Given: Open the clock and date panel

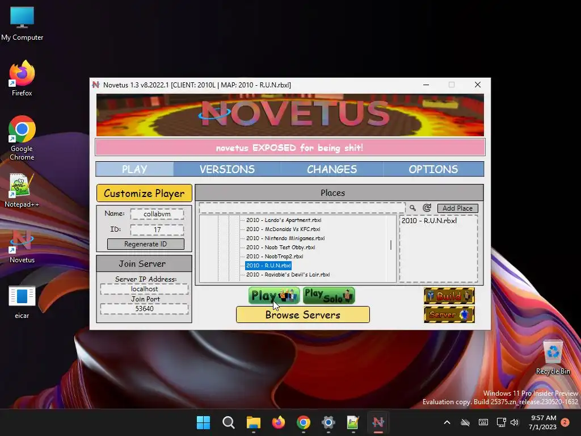Looking at the screenshot, I should [x=543, y=422].
